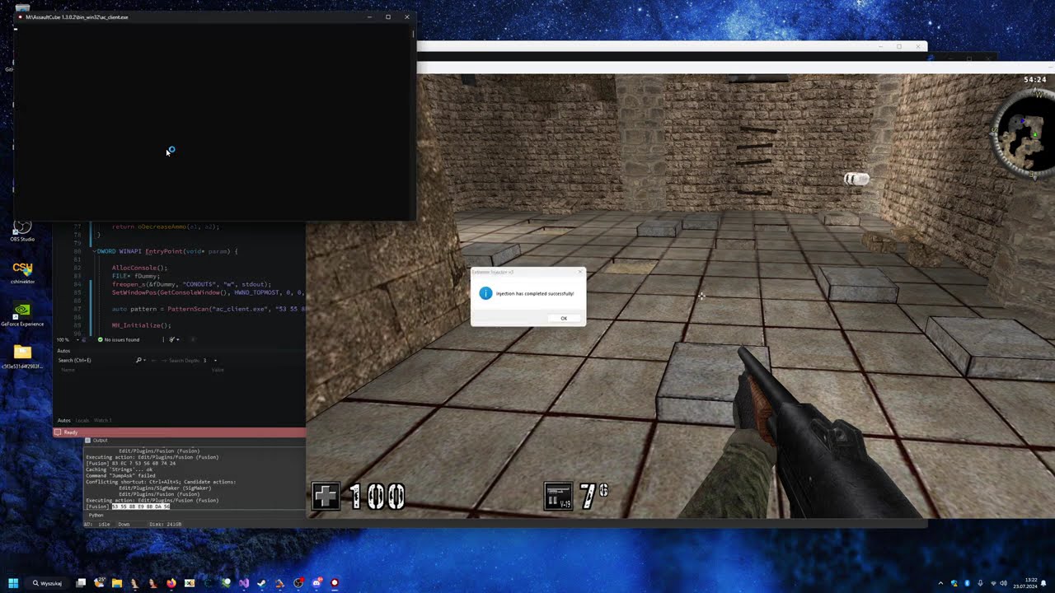Open Task View from the taskbar

tap(81, 583)
